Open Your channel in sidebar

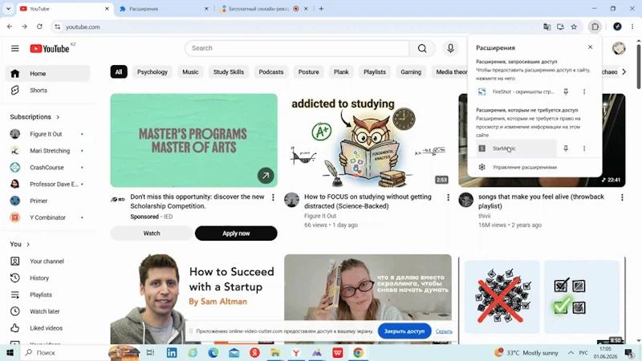click(x=48, y=262)
